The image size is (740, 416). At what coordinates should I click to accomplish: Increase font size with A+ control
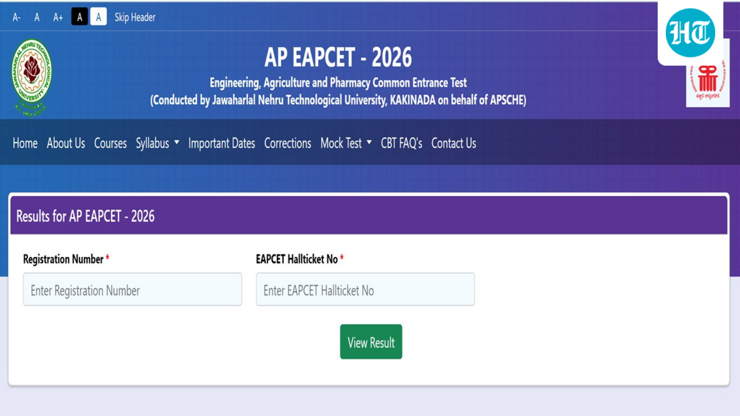coord(58,18)
